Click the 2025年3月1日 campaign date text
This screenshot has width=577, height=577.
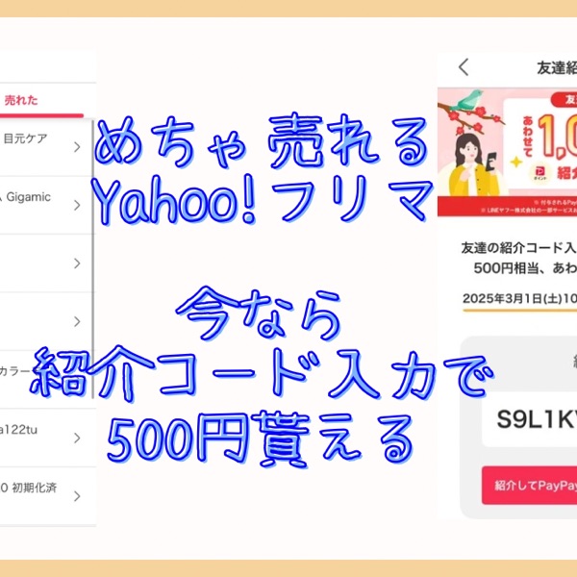[519, 298]
